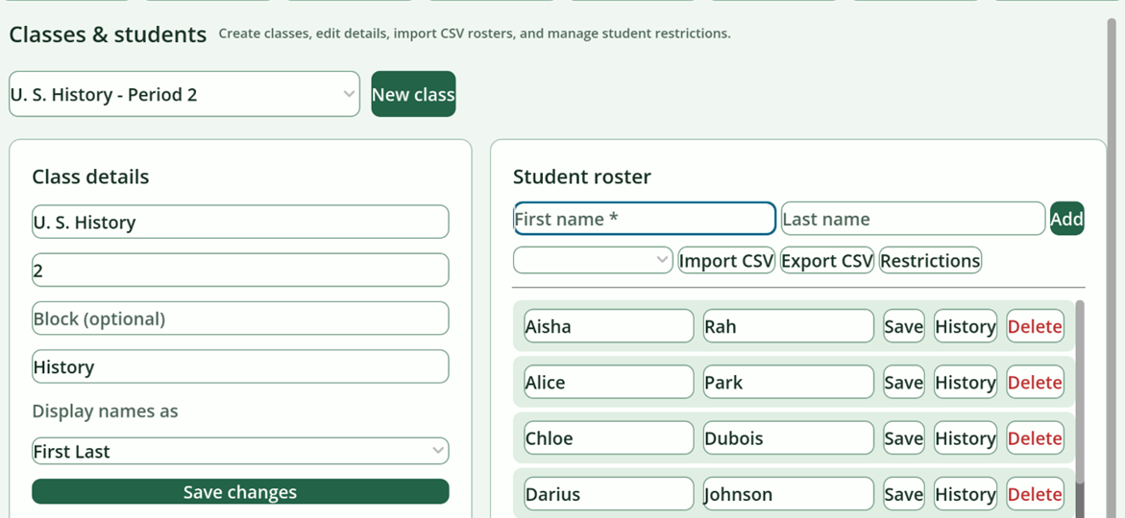
Task: Import a CSV roster
Action: coord(726,260)
